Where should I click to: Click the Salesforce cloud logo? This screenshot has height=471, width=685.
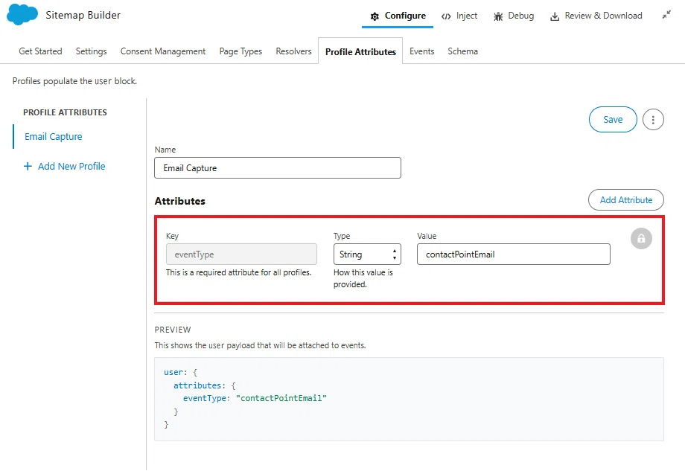tap(22, 14)
